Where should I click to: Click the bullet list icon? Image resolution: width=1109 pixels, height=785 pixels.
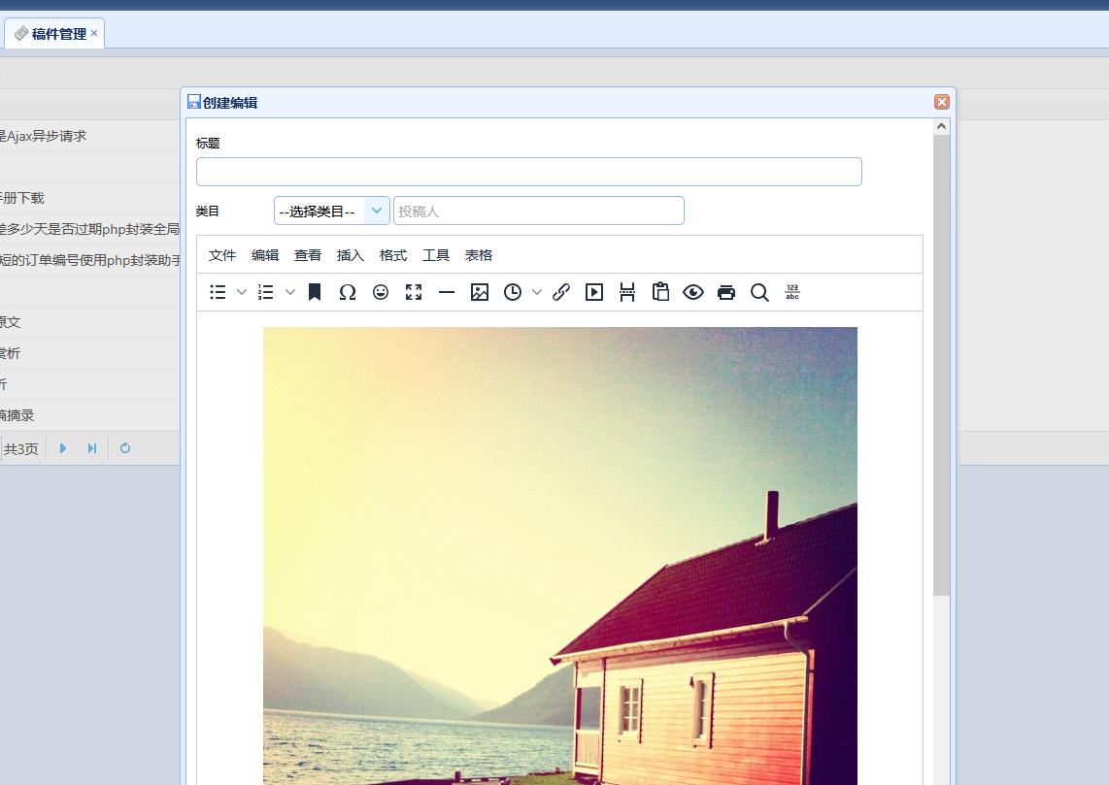point(218,292)
